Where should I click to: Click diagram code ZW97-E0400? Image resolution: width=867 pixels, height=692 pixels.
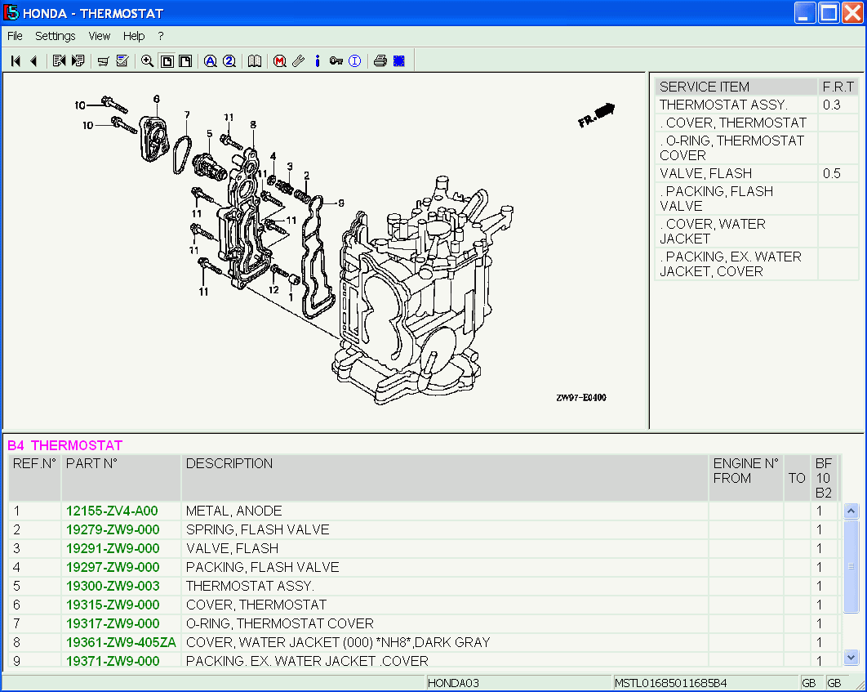tap(581, 397)
